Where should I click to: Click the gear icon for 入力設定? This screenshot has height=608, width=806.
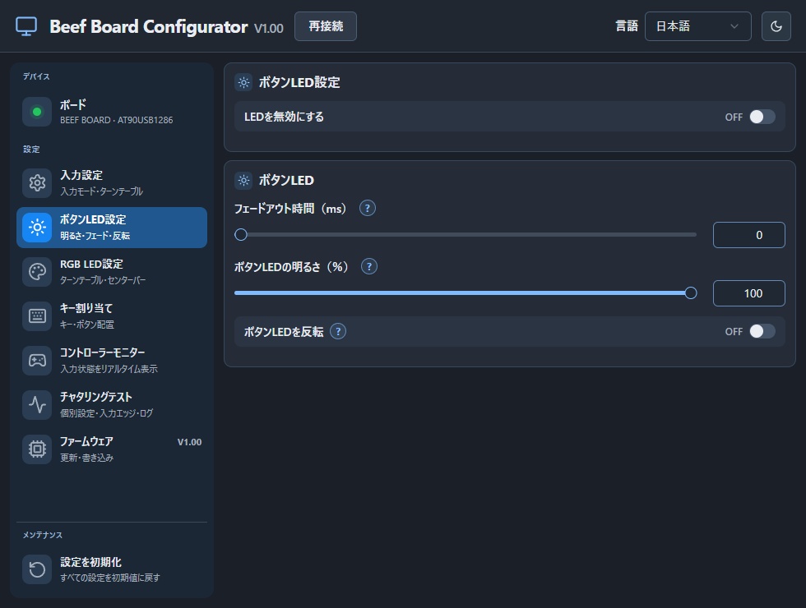tap(37, 182)
